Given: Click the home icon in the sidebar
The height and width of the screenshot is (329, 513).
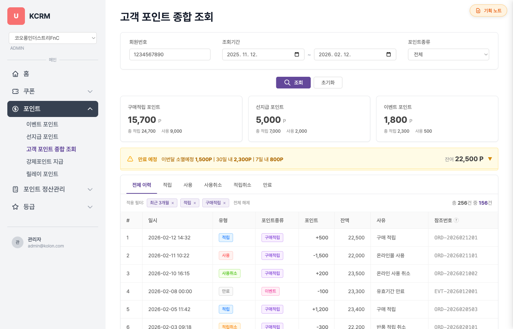Looking at the screenshot, I should 15,74.
